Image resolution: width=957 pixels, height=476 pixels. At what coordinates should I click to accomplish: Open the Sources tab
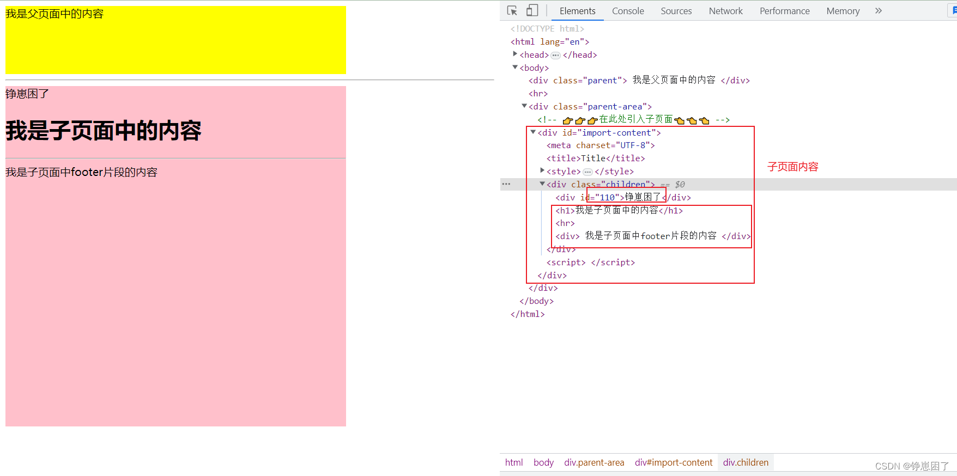pos(676,11)
